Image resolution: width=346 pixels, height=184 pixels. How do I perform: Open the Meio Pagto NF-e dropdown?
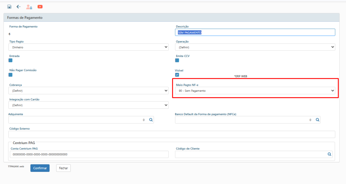255,91
